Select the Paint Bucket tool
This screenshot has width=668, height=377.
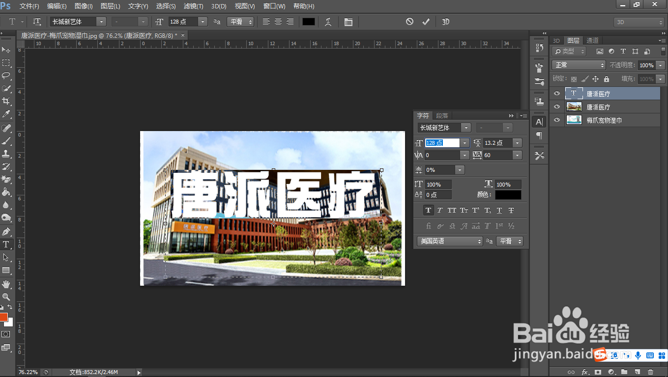click(6, 192)
